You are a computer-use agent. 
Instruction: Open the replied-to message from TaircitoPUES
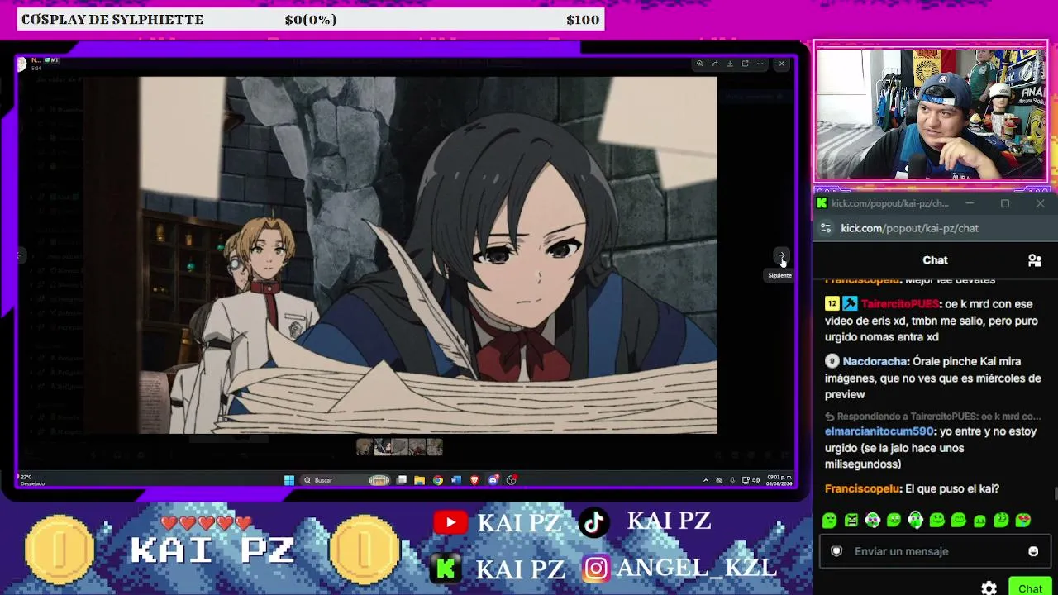[932, 416]
